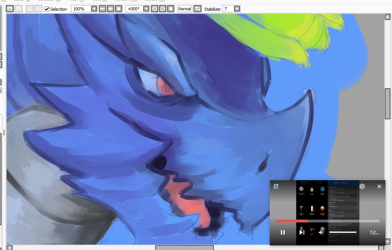Image resolution: width=392 pixels, height=250 pixels.
Task: Click the horizontal scrollbar left arrow
Action: pyautogui.click(x=10, y=248)
